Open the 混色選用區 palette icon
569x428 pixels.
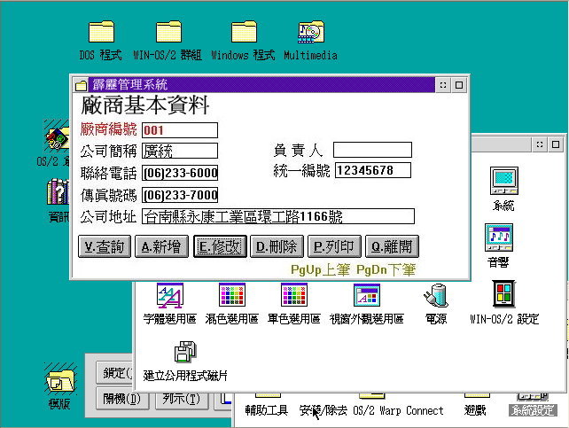tap(232, 295)
